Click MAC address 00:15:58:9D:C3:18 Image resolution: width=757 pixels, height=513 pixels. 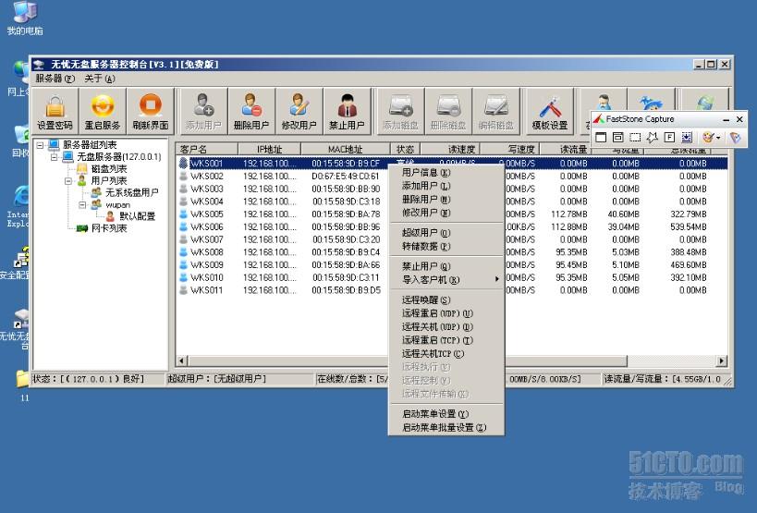pyautogui.click(x=347, y=202)
